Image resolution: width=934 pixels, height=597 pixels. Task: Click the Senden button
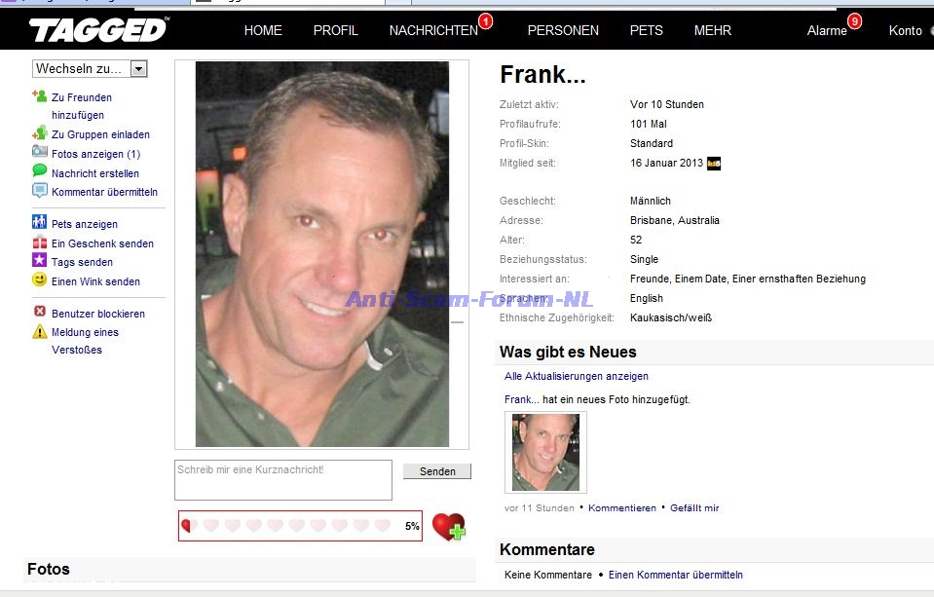[x=437, y=471]
